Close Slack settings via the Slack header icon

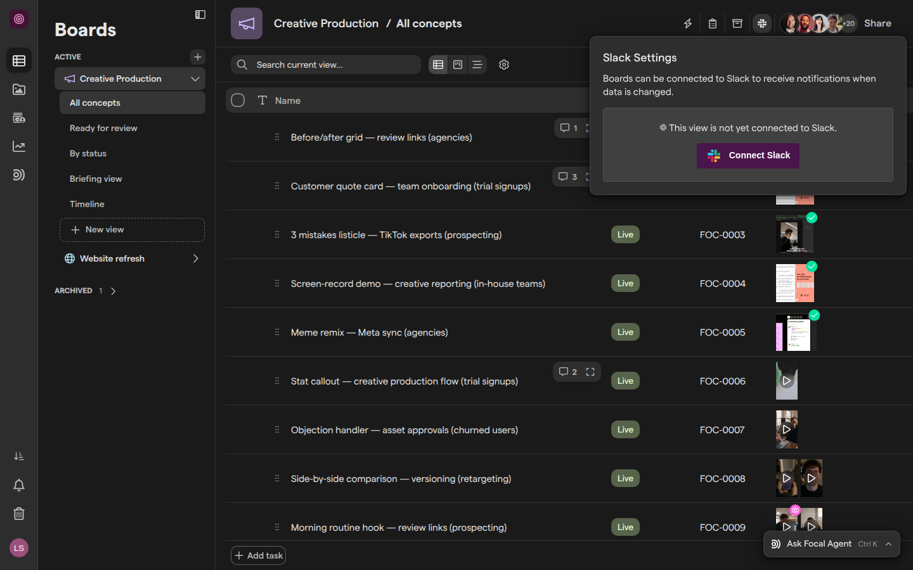(x=762, y=23)
